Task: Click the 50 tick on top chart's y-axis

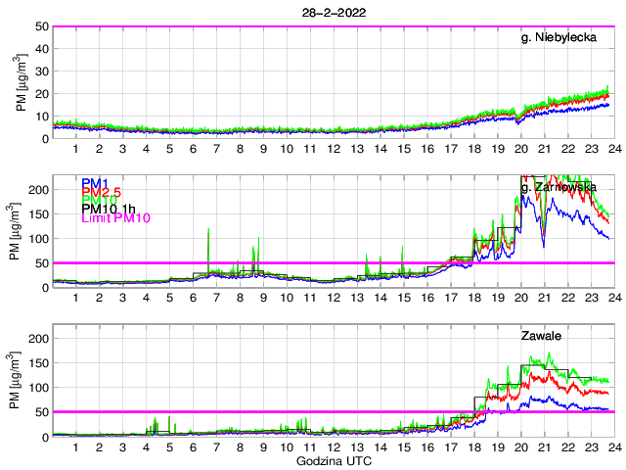Action: pyautogui.click(x=42, y=26)
